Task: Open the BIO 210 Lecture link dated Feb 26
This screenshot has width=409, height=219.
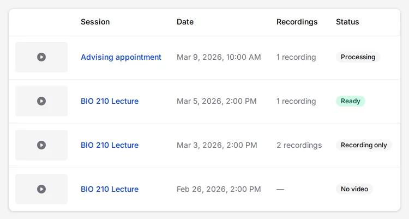Action: coord(110,189)
